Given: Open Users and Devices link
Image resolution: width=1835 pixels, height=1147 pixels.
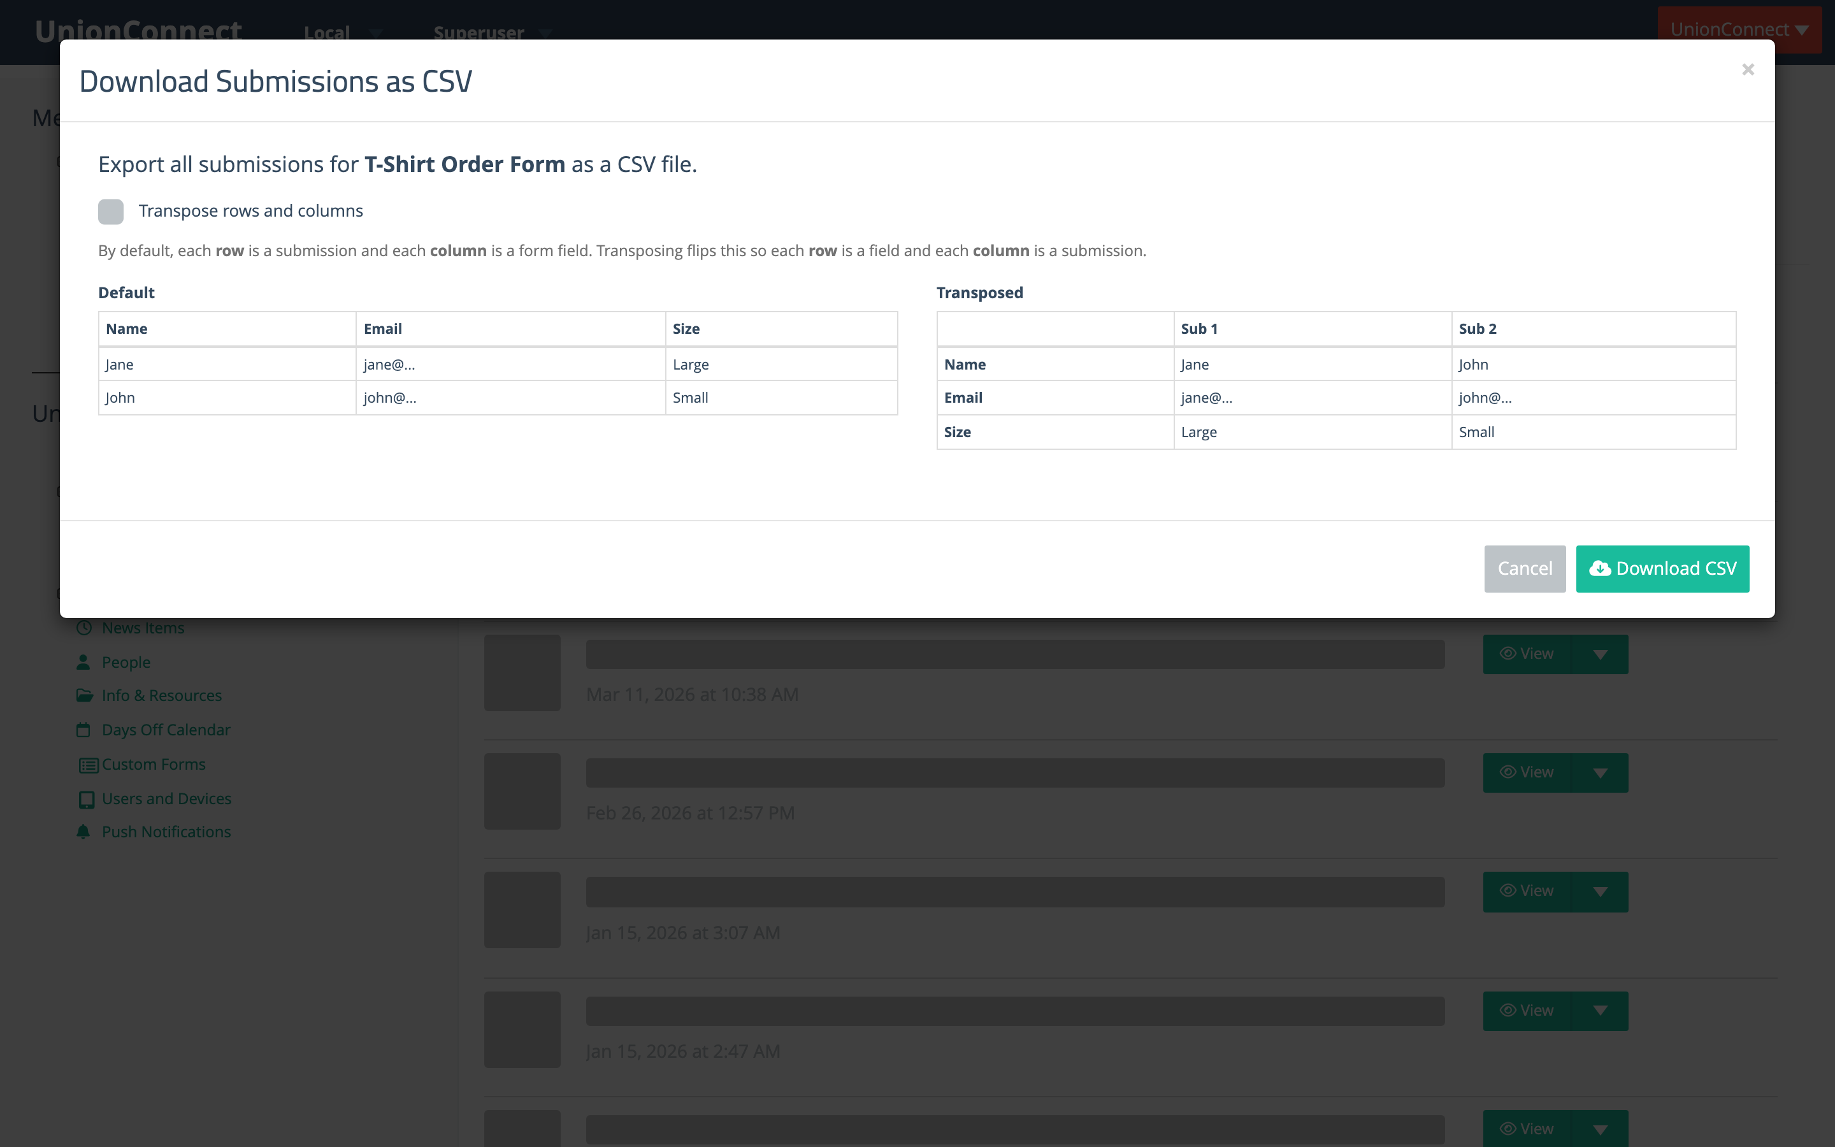Looking at the screenshot, I should click(x=166, y=799).
